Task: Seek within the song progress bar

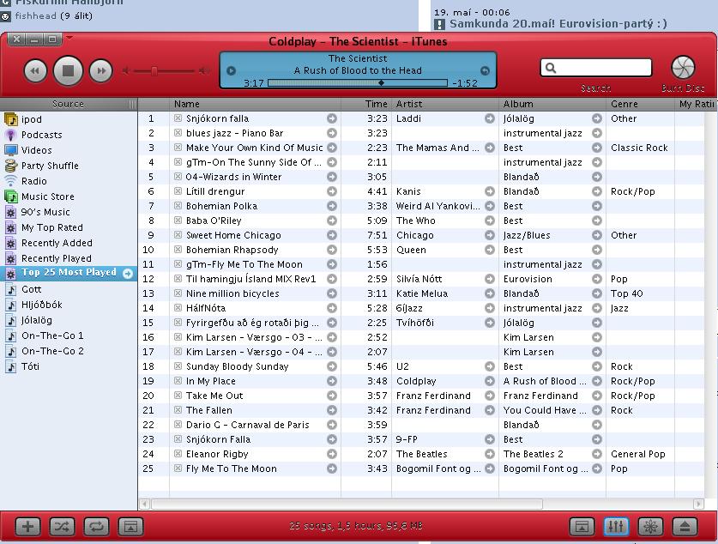Action: click(358, 83)
